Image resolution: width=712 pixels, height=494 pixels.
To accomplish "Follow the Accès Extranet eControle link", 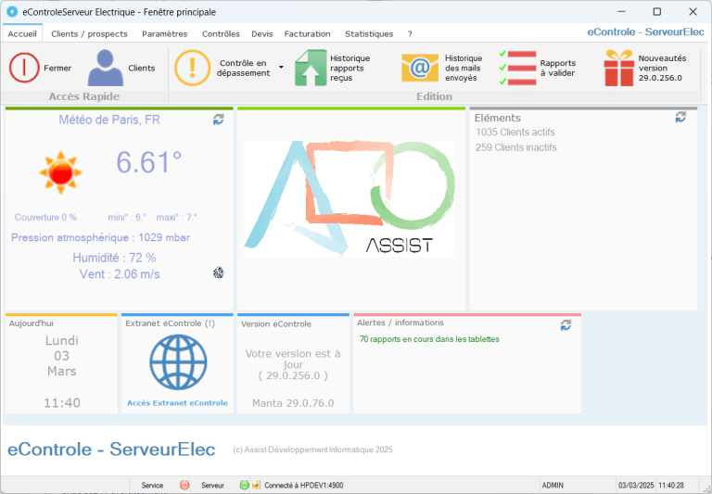I will click(x=178, y=403).
